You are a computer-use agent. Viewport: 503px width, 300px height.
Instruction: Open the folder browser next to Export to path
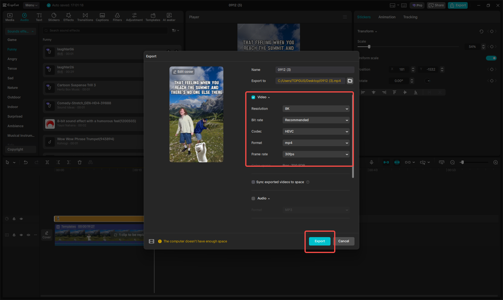pyautogui.click(x=350, y=81)
